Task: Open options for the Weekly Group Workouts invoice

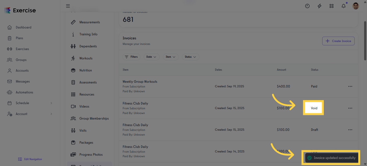Action: (x=350, y=86)
